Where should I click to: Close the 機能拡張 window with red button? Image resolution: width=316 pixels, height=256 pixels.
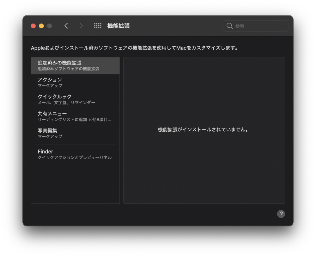33,26
